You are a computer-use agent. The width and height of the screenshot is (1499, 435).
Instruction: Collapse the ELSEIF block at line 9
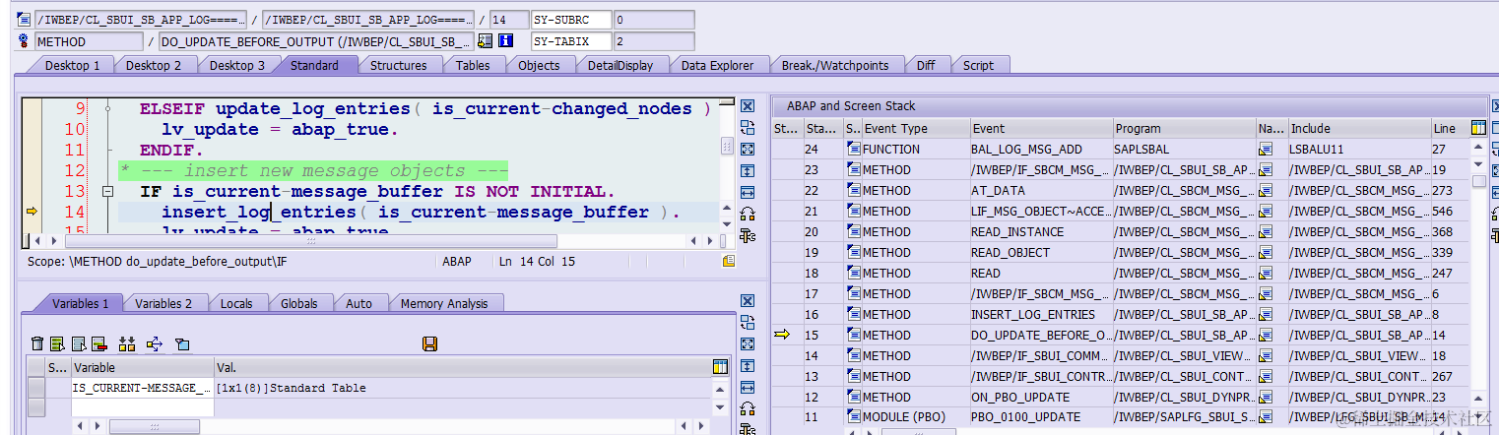107,109
